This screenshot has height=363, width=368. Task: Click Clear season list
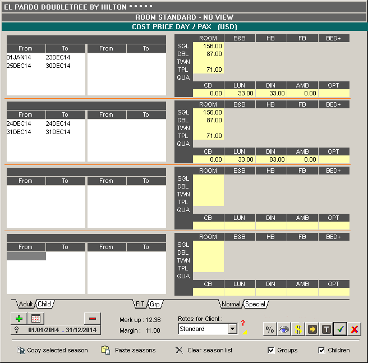pyautogui.click(x=204, y=350)
